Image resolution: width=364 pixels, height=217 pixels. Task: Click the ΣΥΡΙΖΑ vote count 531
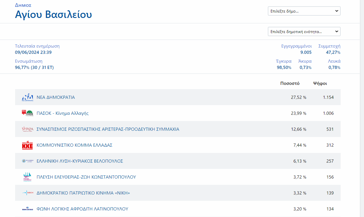330,129
